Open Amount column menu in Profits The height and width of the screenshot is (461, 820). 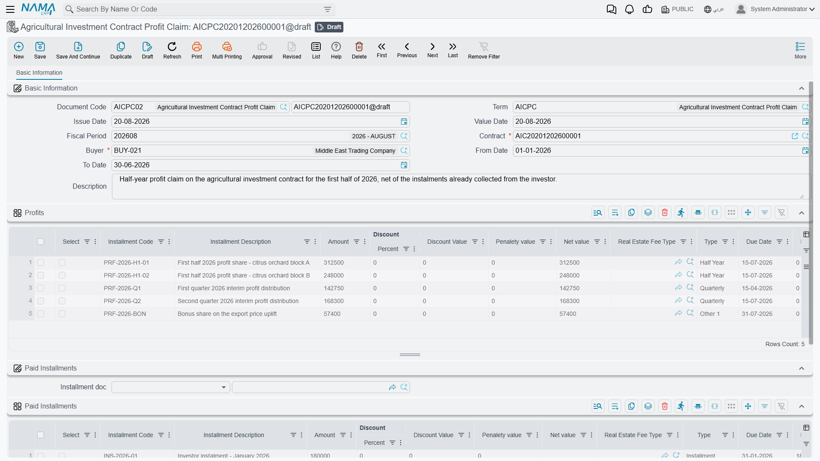pyautogui.click(x=365, y=242)
